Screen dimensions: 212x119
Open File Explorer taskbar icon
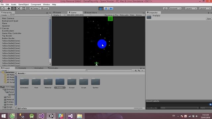[x=79, y=116]
